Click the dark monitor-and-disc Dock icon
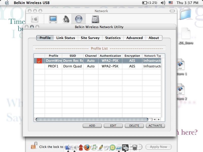This screenshot has width=203, height=152. (x=125, y=147)
